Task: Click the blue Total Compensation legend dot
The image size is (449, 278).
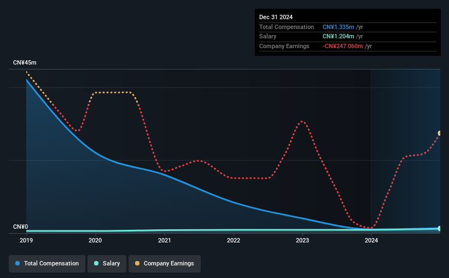Action: point(18,263)
